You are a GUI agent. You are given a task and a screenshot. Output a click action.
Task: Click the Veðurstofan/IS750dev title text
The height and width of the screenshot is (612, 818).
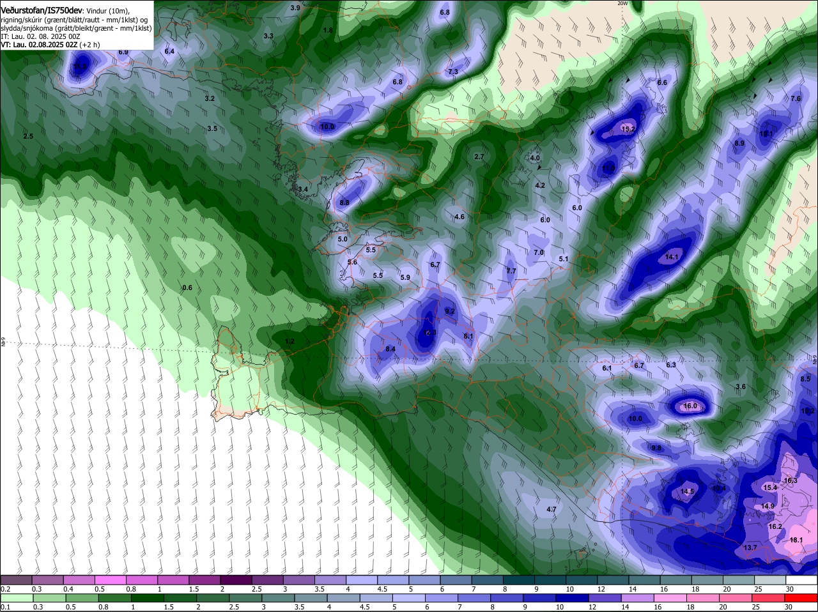point(42,11)
